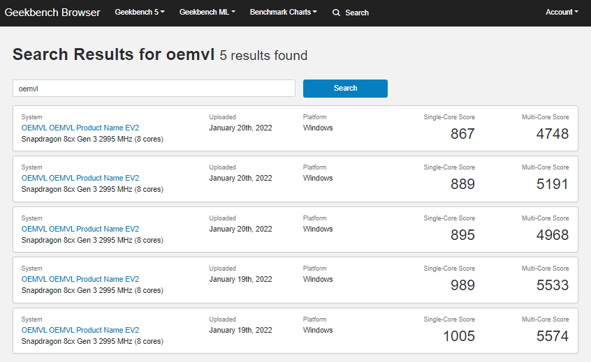Expand the Geekbench ML dropdown menu

[x=207, y=12]
